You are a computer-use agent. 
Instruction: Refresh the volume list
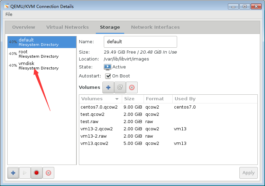click(120, 87)
